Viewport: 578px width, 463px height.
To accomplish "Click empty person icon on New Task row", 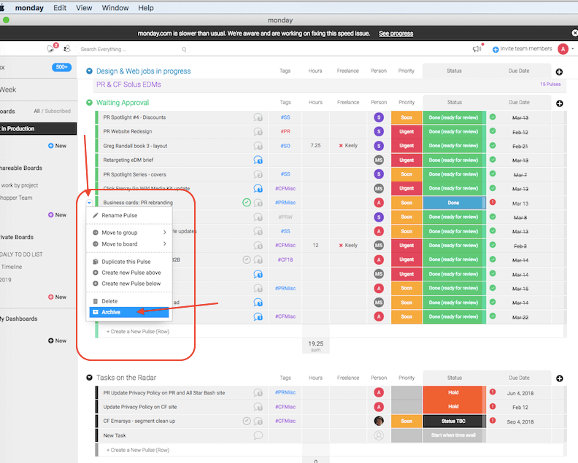I will [379, 435].
